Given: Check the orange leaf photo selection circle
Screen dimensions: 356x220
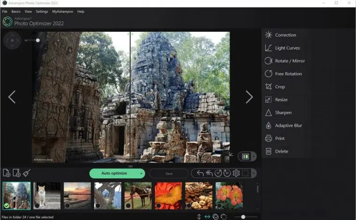Looking at the screenshot, I should pyautogui.click(x=159, y=205).
